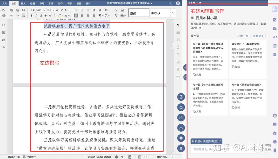Toggle bold formatting
The height and width of the screenshot is (159, 279).
31,15
